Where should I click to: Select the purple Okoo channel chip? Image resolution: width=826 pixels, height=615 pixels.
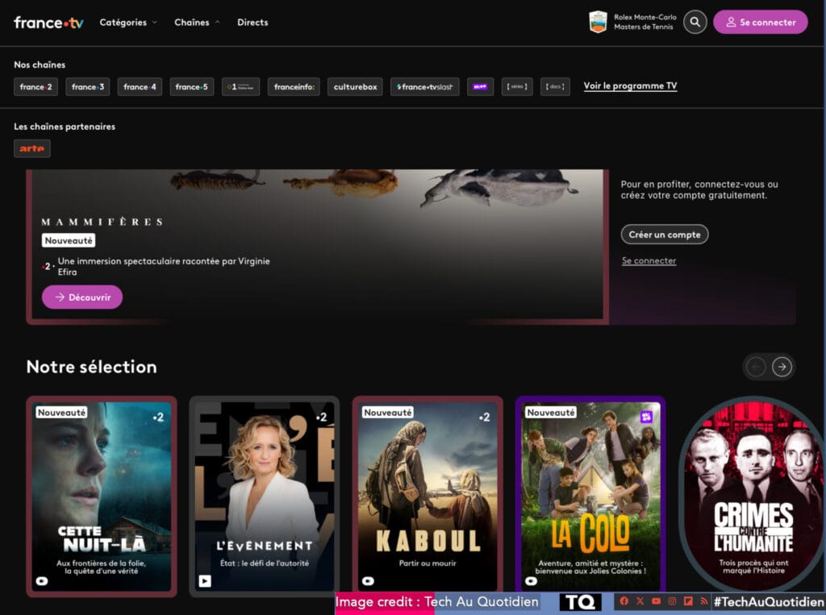tap(481, 87)
